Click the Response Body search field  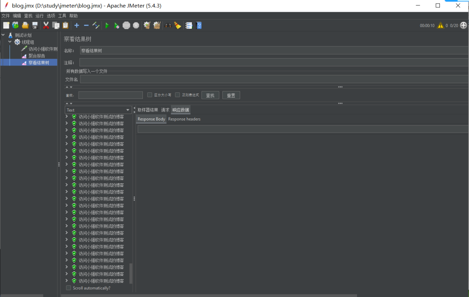(303, 129)
